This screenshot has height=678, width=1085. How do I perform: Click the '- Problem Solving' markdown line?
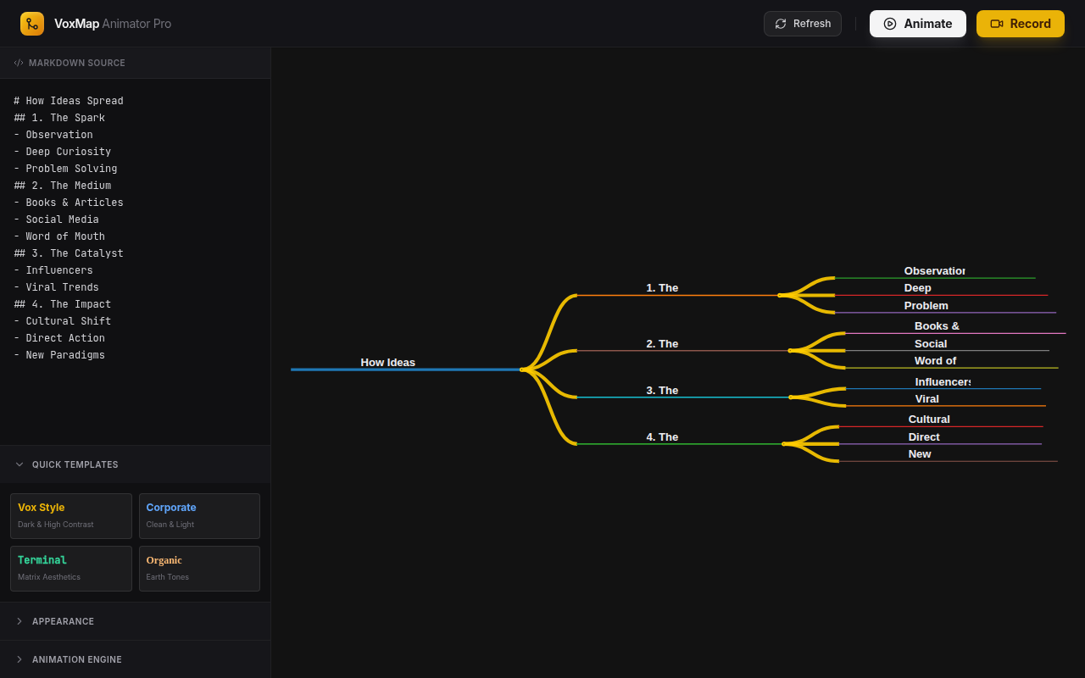[x=65, y=169]
